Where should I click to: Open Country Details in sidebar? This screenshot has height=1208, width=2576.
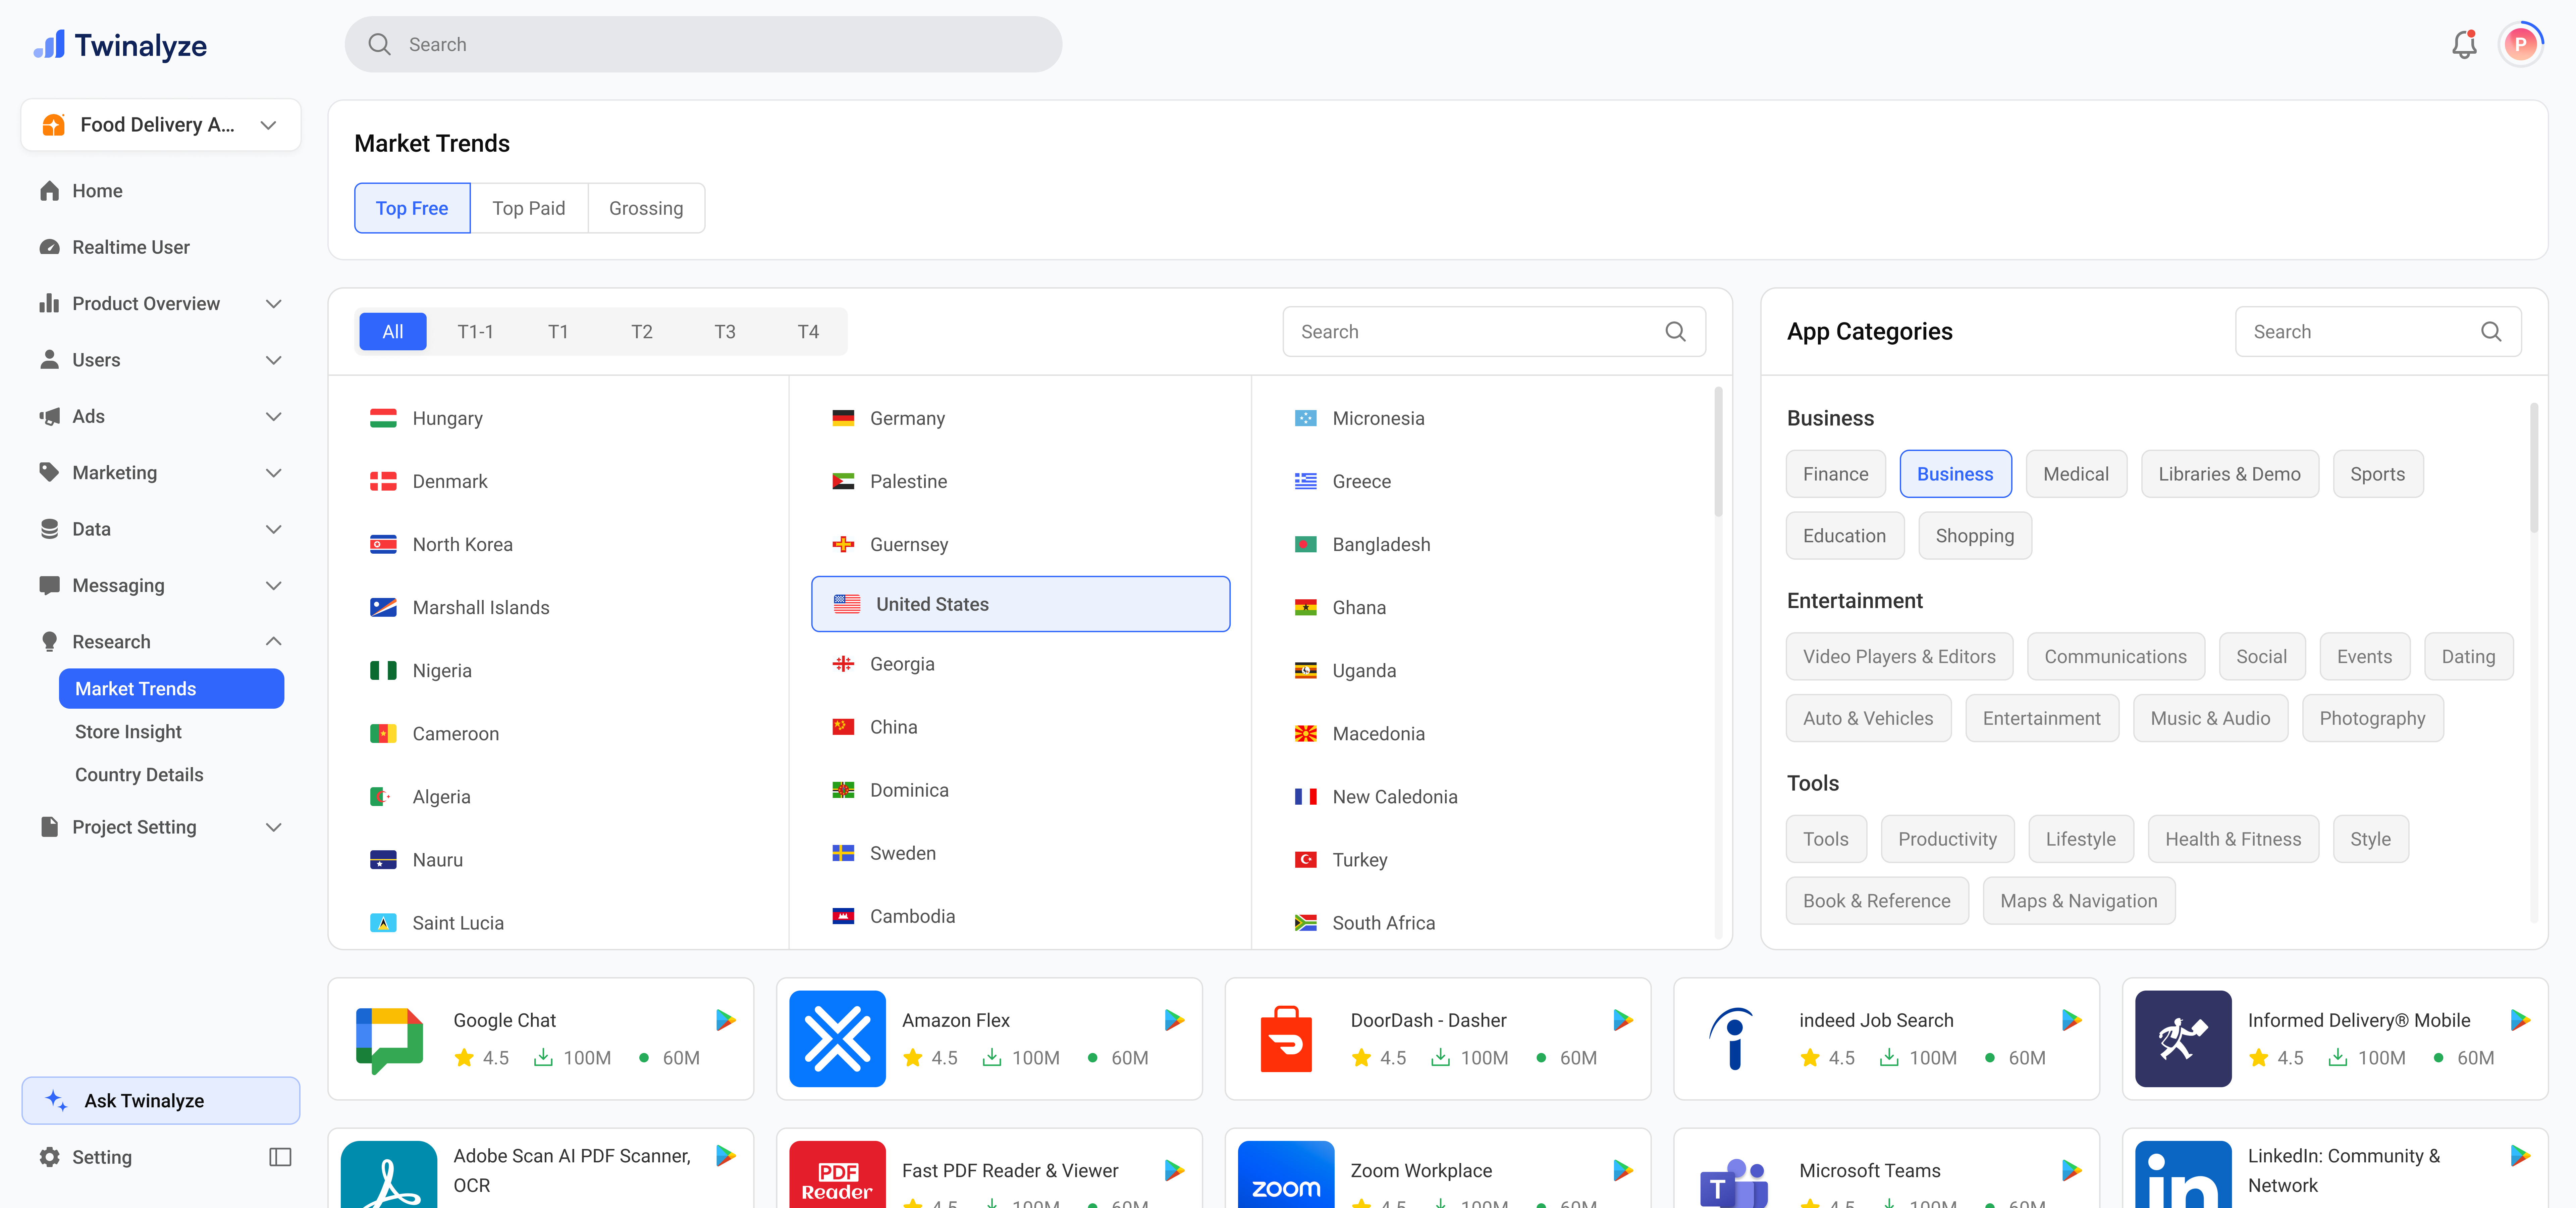pyautogui.click(x=139, y=775)
